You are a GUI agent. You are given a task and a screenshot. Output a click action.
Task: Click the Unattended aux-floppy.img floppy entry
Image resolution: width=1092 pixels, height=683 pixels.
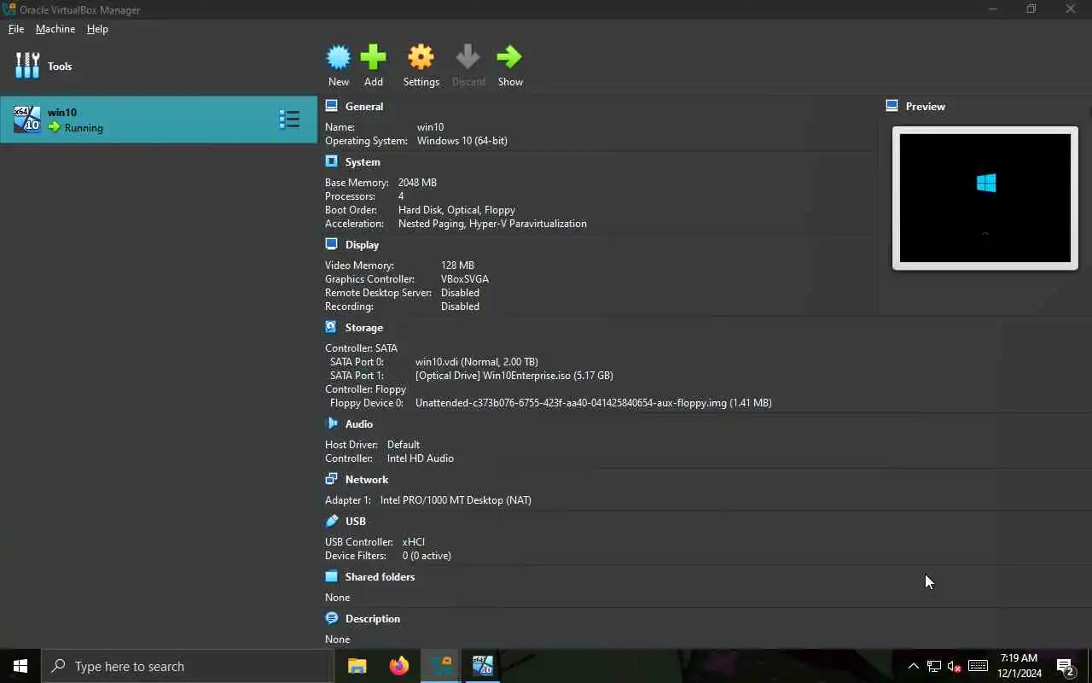(594, 403)
